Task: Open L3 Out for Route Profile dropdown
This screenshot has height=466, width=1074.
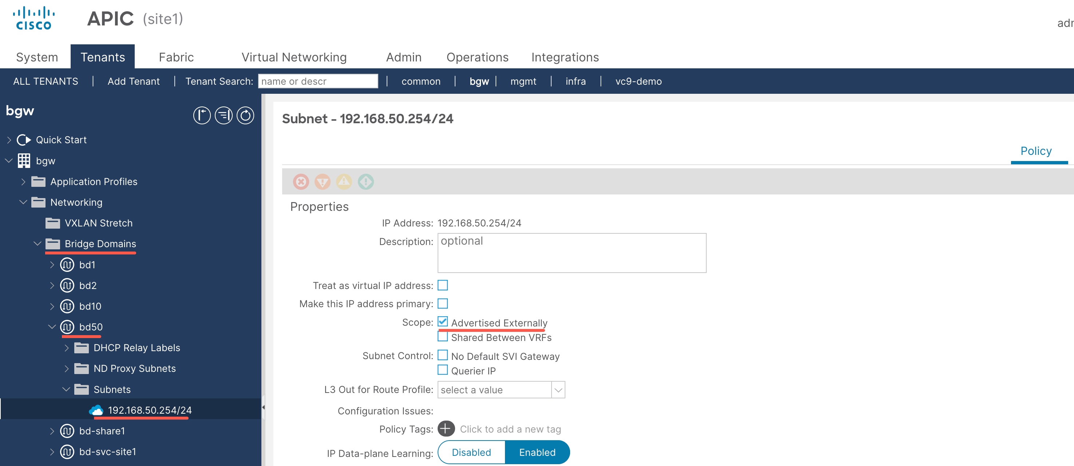Action: pos(558,390)
